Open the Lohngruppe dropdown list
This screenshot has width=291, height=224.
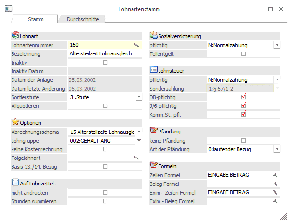pyautogui.click(x=138, y=140)
